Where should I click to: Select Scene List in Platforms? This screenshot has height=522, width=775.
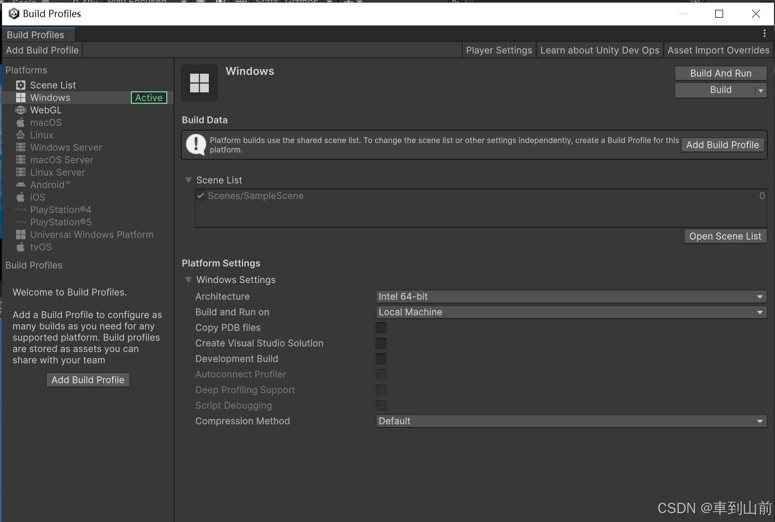pos(88,85)
